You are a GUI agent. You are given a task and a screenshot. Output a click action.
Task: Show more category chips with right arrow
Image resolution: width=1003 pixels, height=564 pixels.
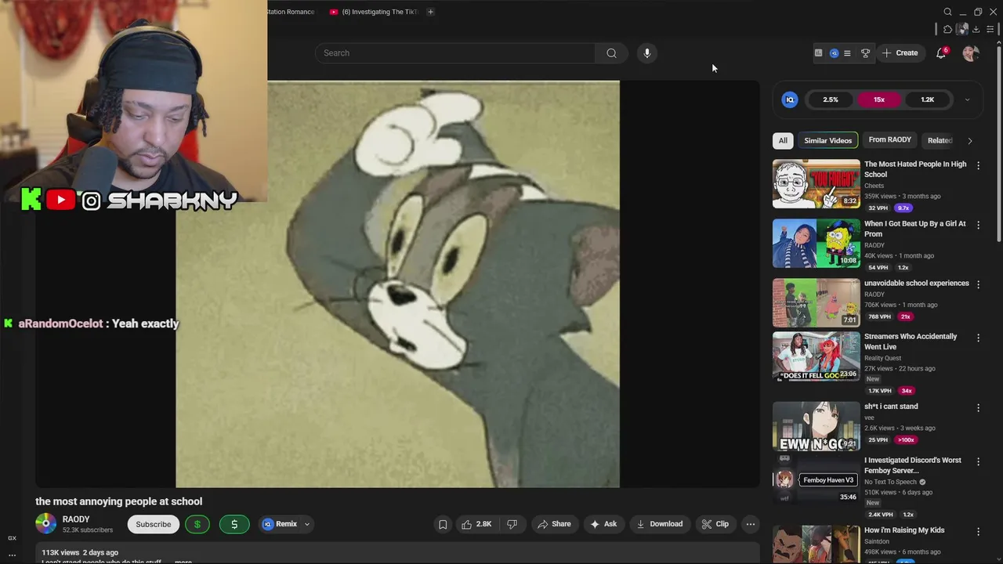pyautogui.click(x=970, y=141)
